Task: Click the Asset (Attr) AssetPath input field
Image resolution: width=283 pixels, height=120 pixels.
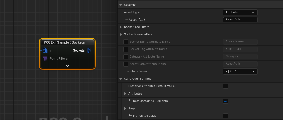Action: coord(240,20)
